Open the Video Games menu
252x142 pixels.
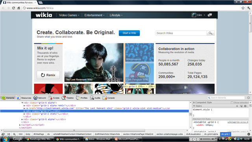point(69,15)
